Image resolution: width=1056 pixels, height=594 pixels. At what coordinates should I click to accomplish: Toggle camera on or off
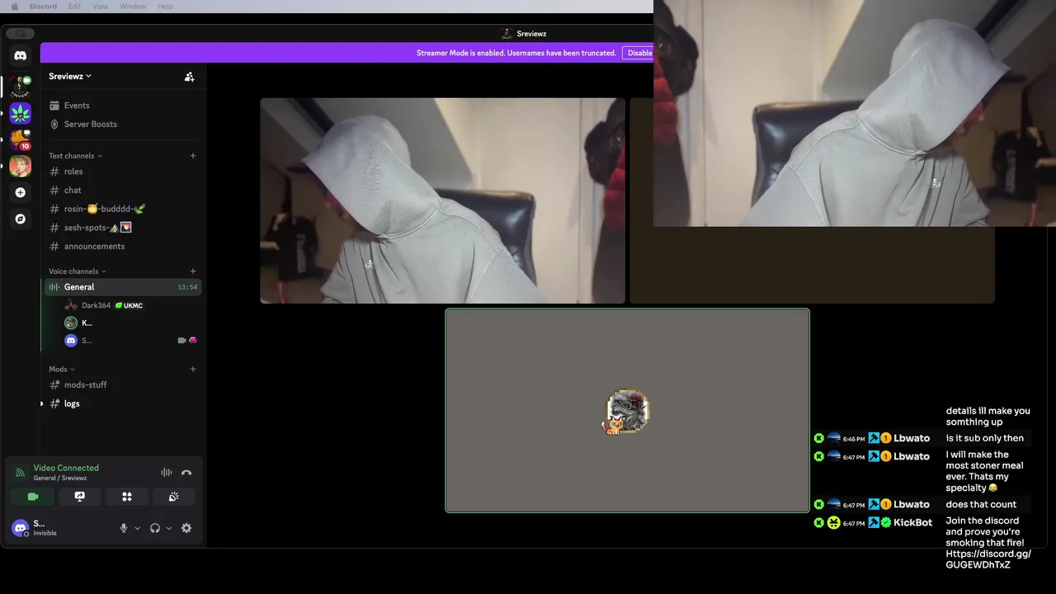33,497
